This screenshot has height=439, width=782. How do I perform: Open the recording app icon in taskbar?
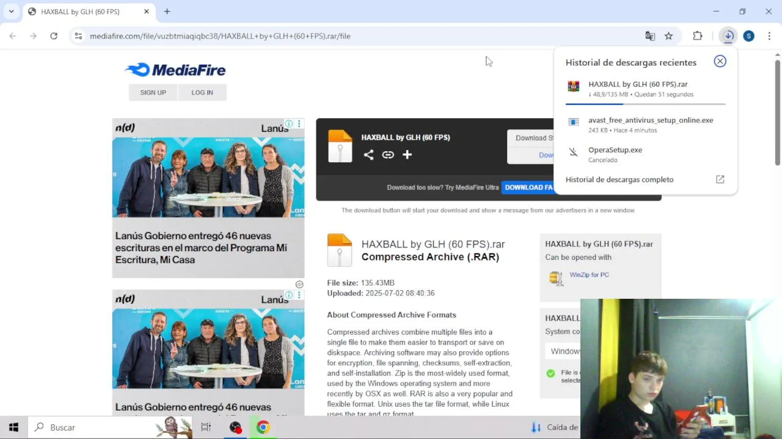(x=235, y=427)
